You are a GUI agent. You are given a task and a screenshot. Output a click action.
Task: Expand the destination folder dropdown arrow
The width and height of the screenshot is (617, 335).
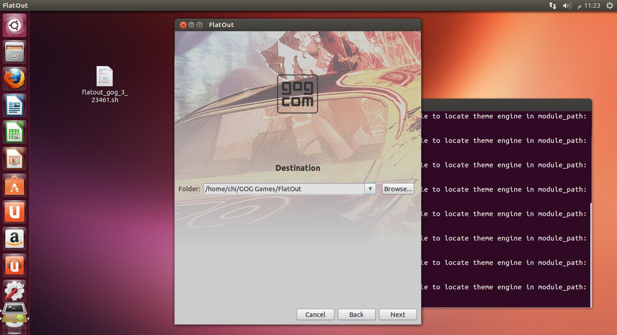(370, 189)
